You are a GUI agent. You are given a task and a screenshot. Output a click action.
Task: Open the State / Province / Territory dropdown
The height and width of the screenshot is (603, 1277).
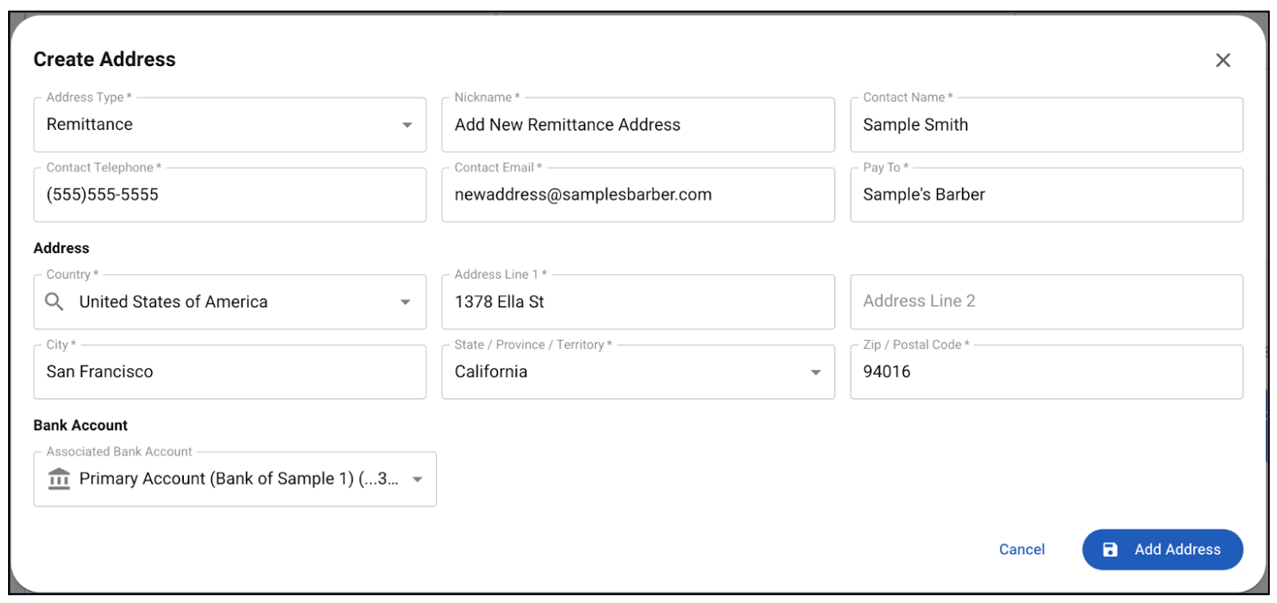[815, 372]
